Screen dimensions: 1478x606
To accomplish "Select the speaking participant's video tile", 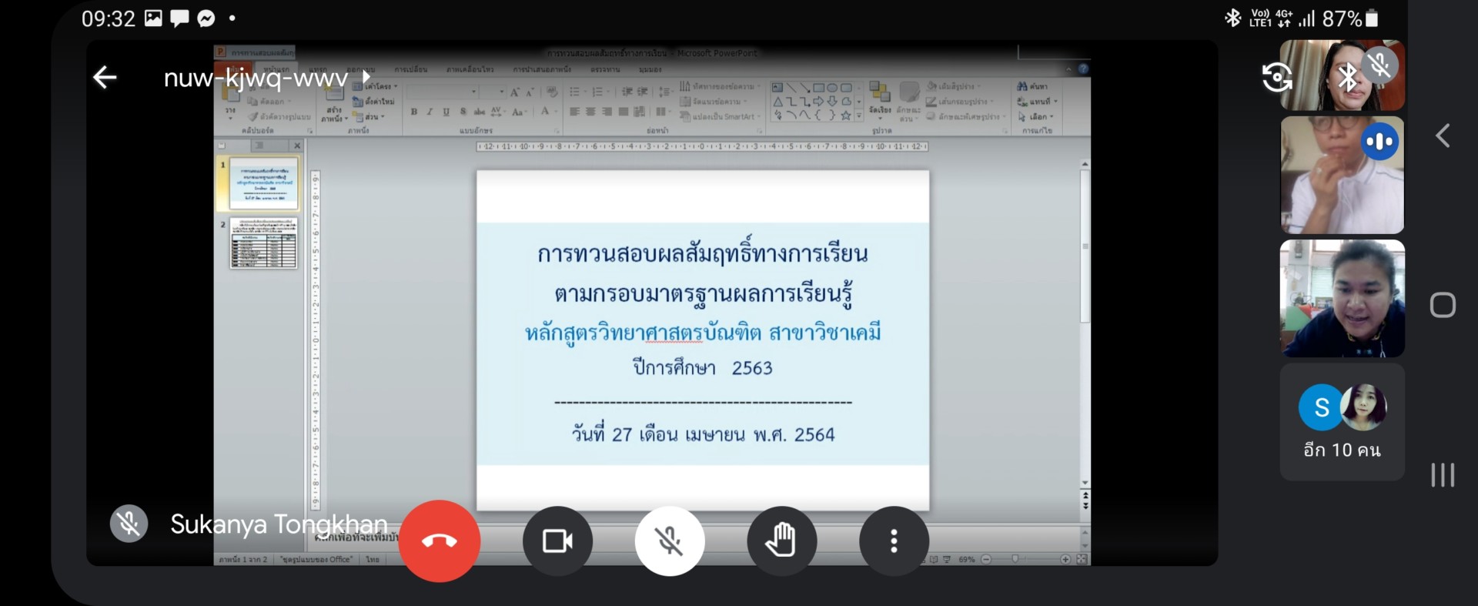I will 1342,175.
